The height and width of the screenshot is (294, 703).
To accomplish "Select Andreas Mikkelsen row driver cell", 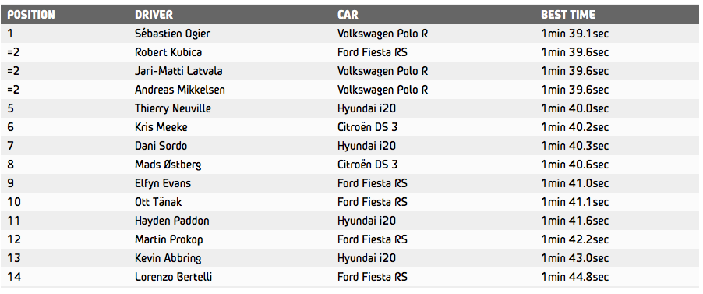I will point(180,90).
